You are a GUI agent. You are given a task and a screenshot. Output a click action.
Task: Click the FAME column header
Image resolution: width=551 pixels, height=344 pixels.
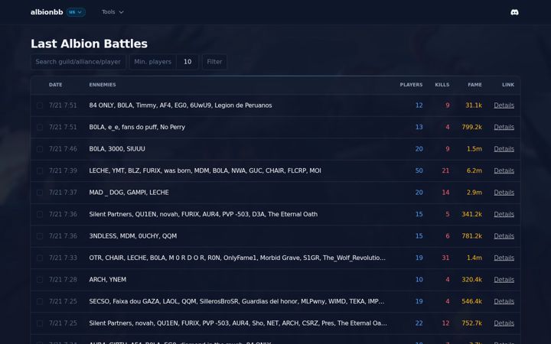(x=474, y=85)
